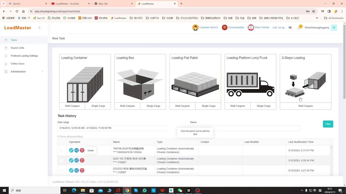The width and height of the screenshot is (346, 194).
Task: Select Multi Cargoes under 2-Steps Loading
Action: coord(305,106)
